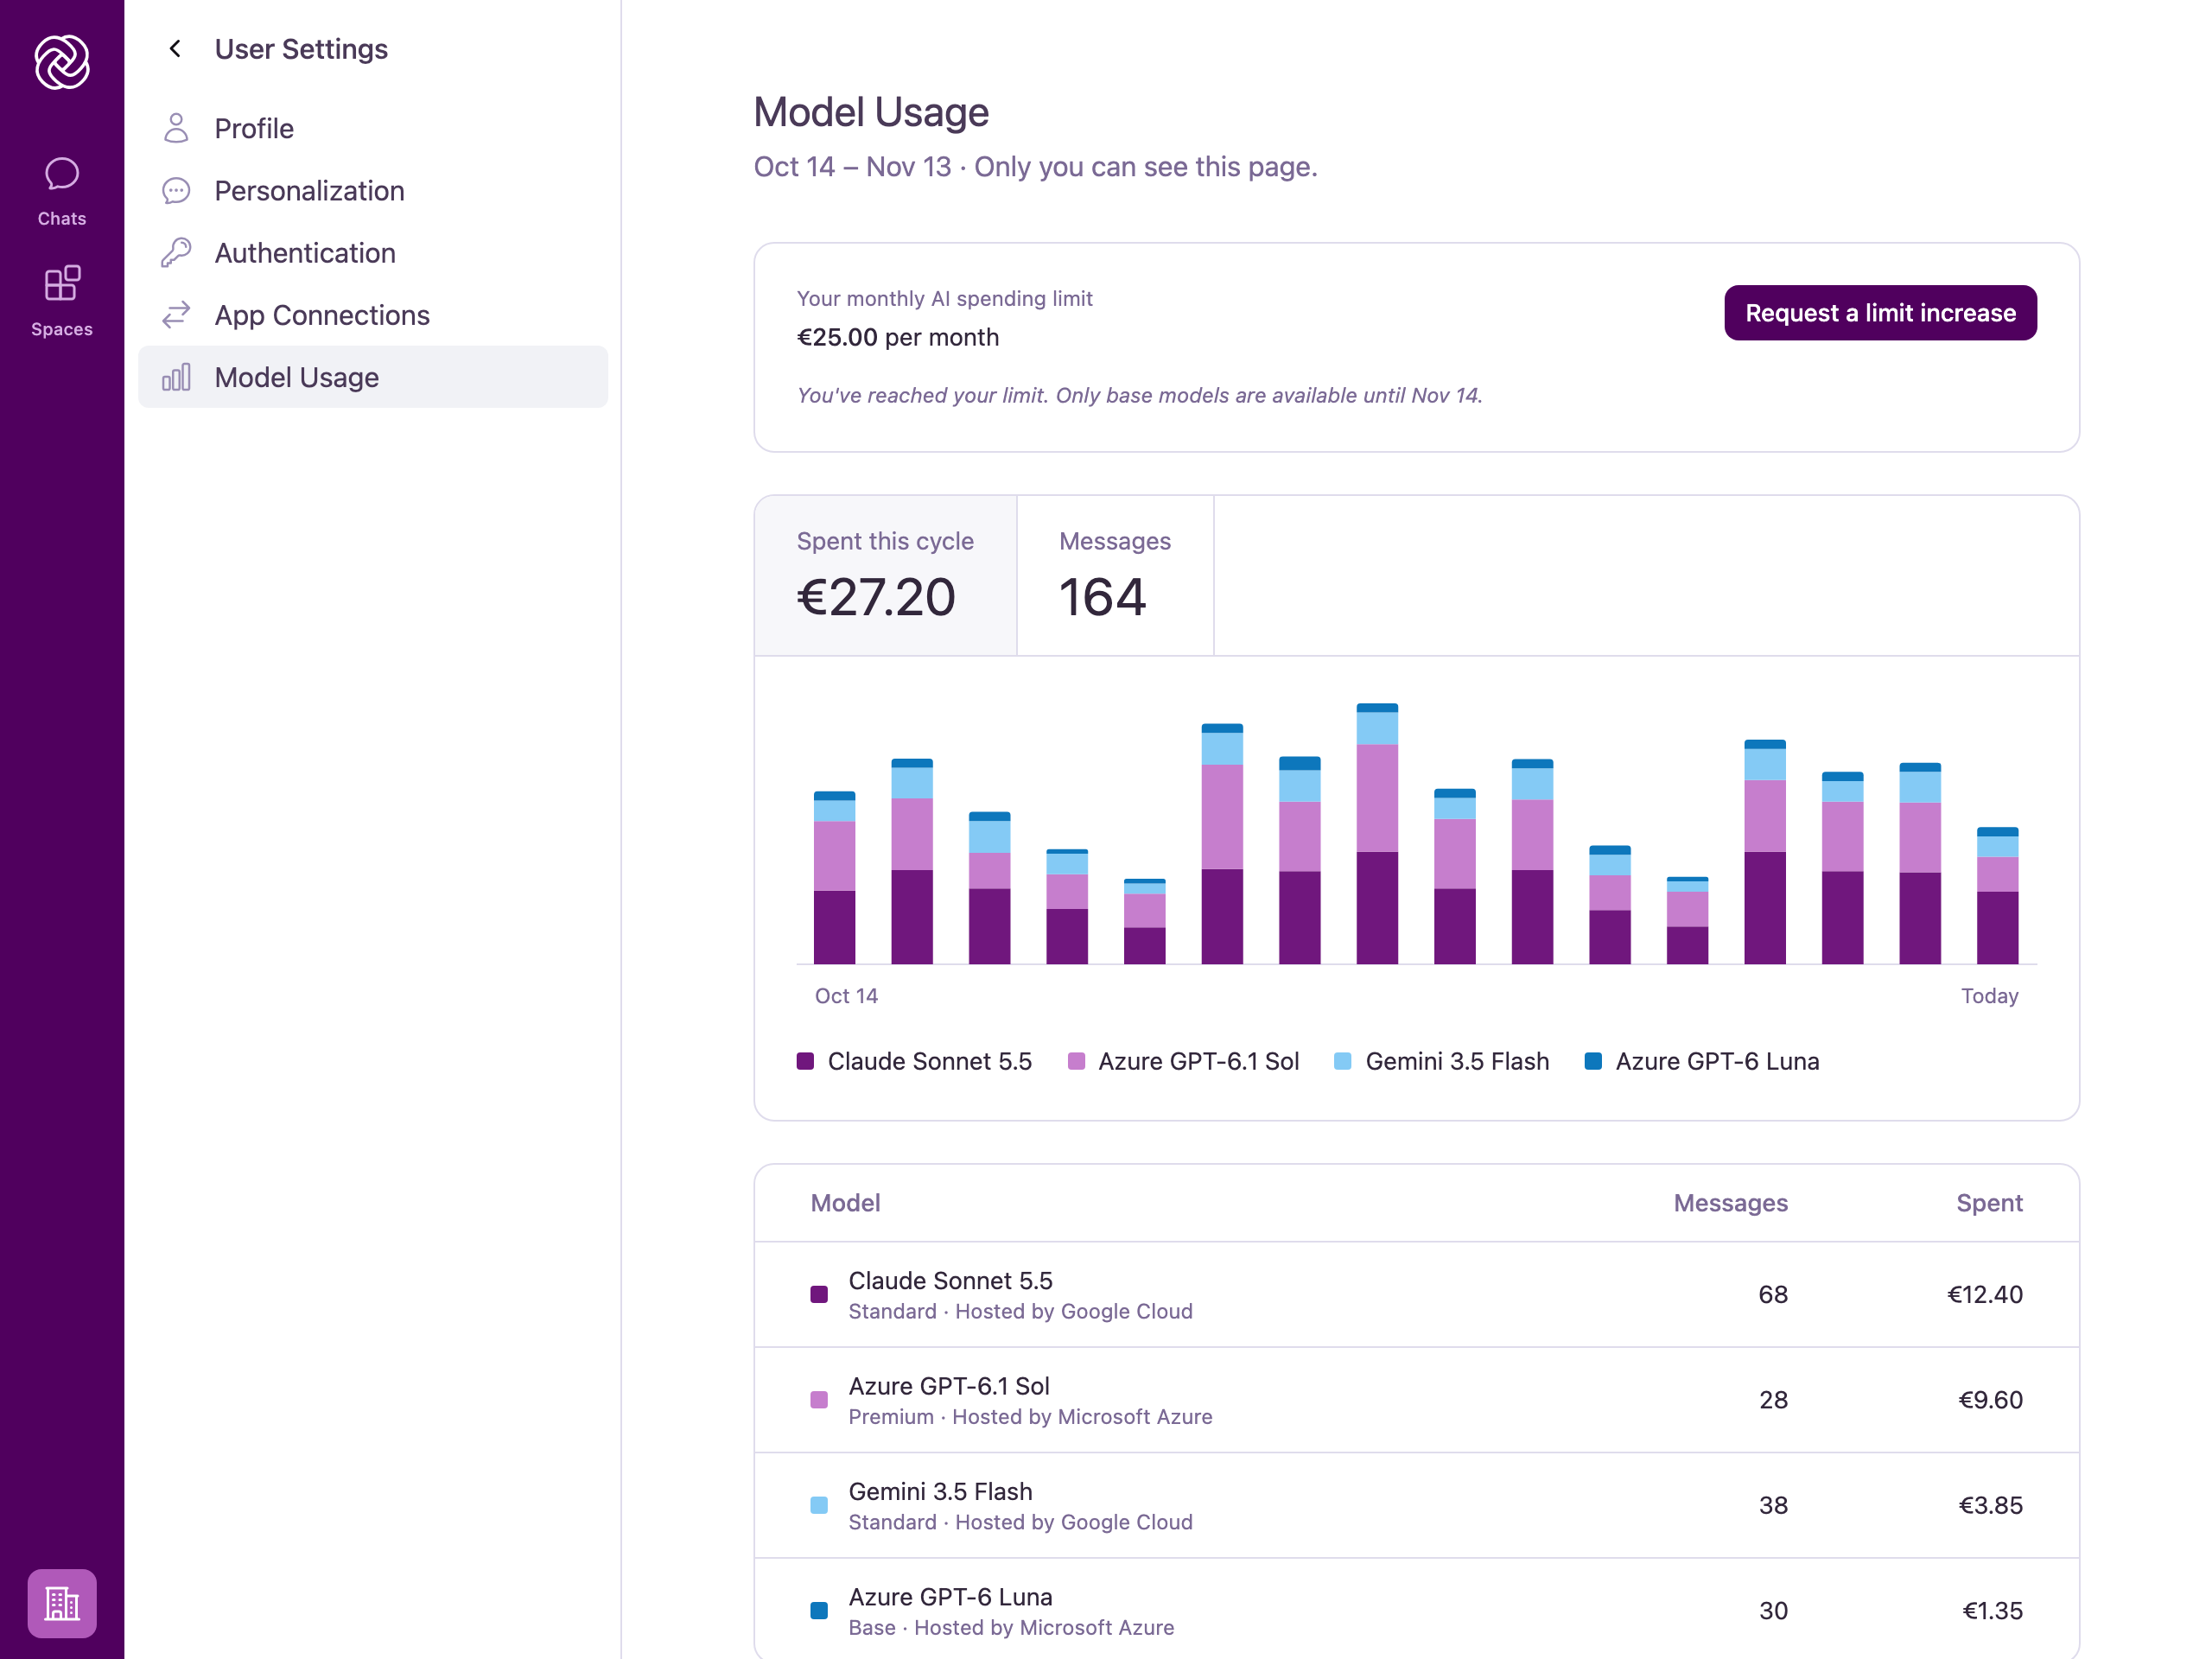Screen dimensions: 2212x1659
Task: Click Azure GPT-6.1 Sol table row name
Action: 949,1386
